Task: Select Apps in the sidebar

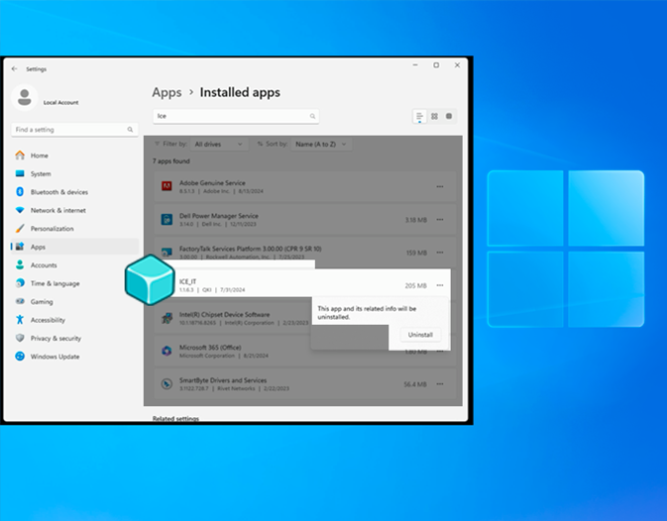Action: point(74,247)
